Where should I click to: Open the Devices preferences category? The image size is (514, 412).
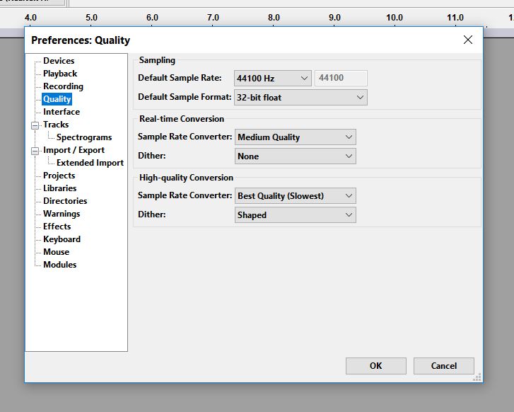pyautogui.click(x=59, y=61)
